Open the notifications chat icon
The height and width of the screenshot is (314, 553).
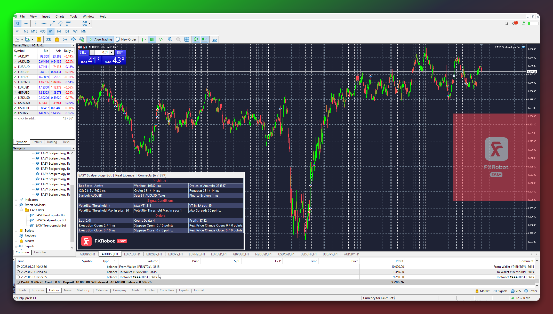click(515, 23)
